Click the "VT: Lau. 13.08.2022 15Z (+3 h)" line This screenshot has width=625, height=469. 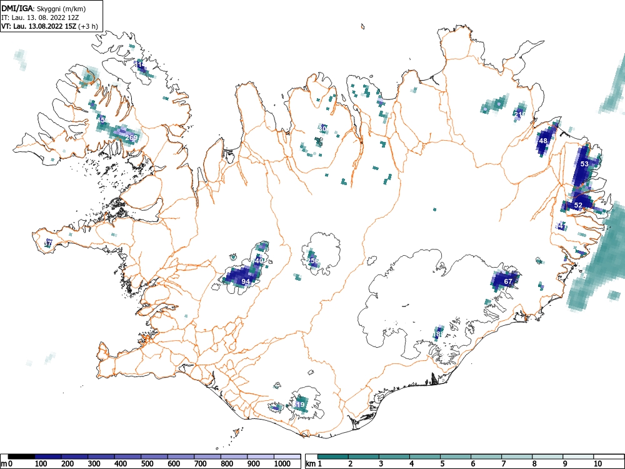[49, 26]
